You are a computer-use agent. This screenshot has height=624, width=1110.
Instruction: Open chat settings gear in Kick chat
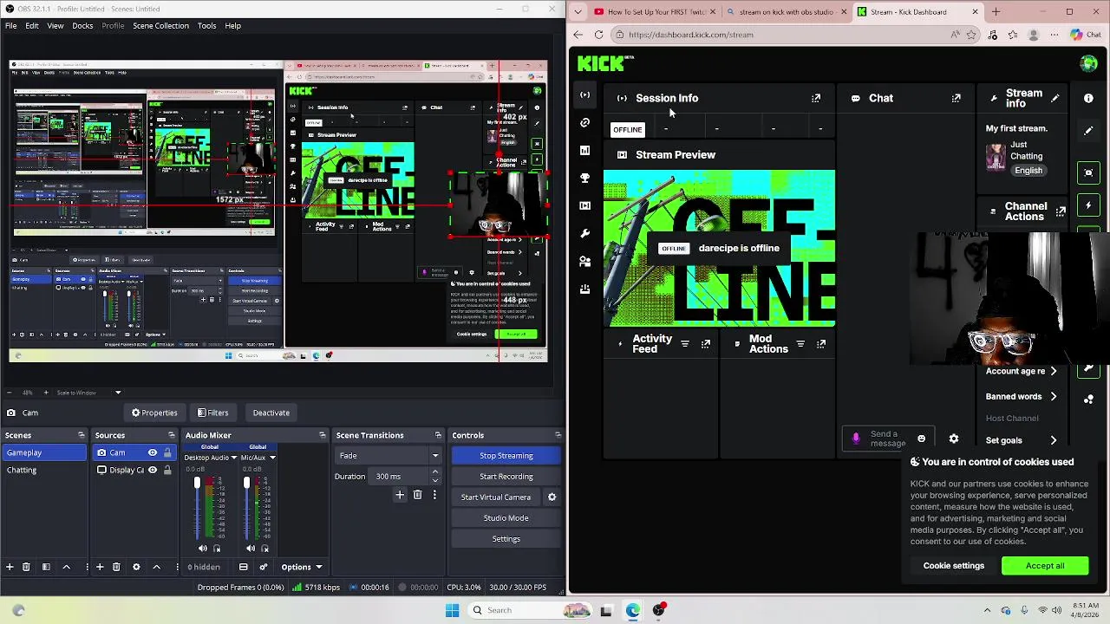(x=954, y=439)
